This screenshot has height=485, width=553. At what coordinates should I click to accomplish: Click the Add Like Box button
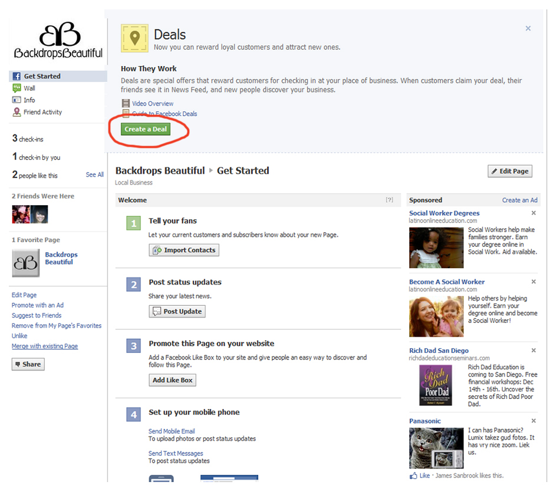pos(173,380)
